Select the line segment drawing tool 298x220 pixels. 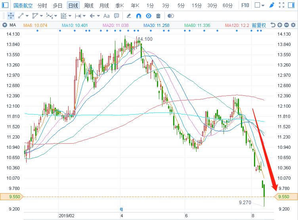point(21,16)
